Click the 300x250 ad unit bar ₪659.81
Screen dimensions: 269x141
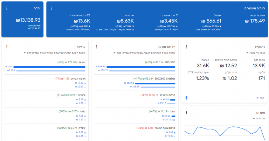coord(141,67)
